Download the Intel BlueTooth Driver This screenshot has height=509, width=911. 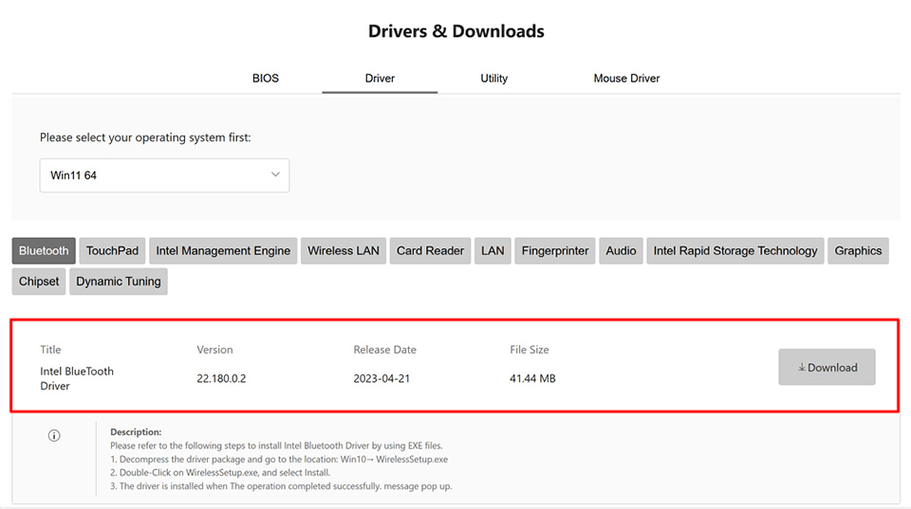coord(827,367)
